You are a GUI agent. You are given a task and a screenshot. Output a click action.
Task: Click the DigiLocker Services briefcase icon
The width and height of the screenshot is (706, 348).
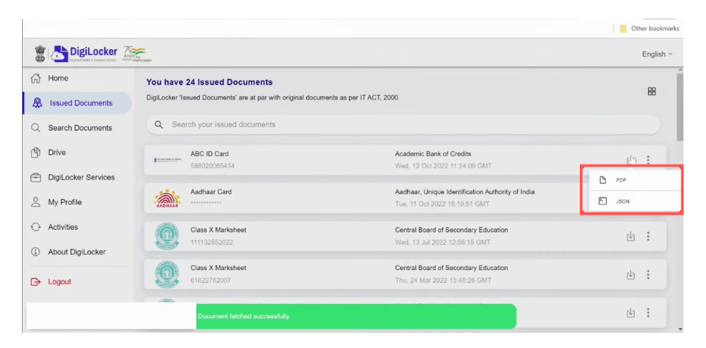tap(36, 177)
